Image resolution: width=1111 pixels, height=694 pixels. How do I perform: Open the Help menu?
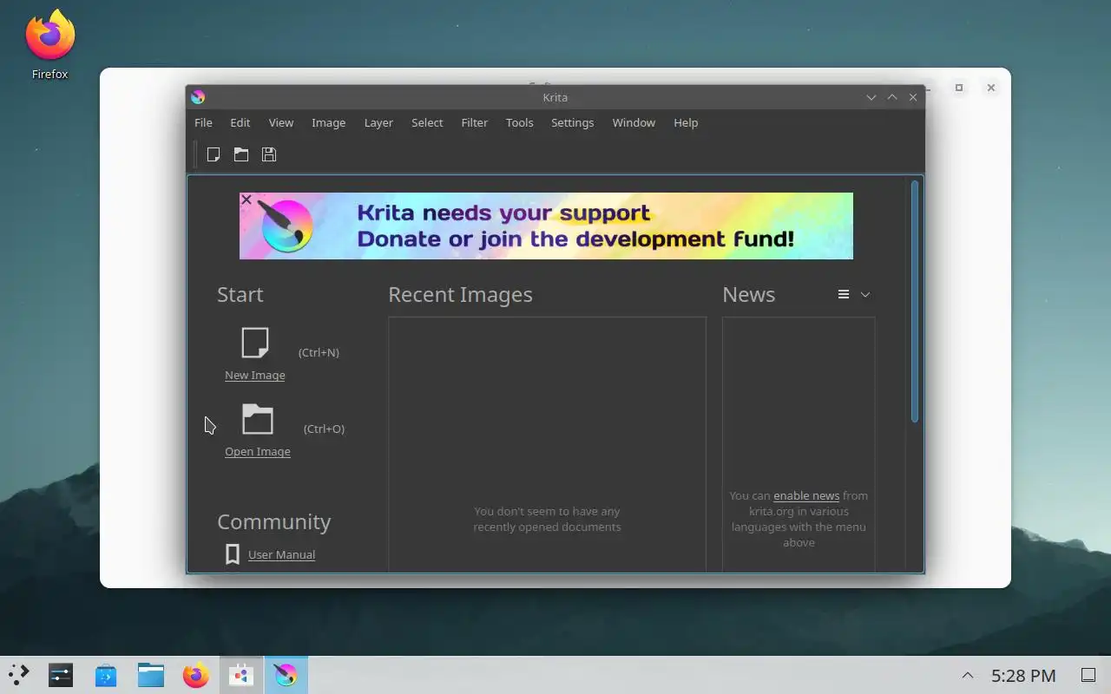coord(686,122)
